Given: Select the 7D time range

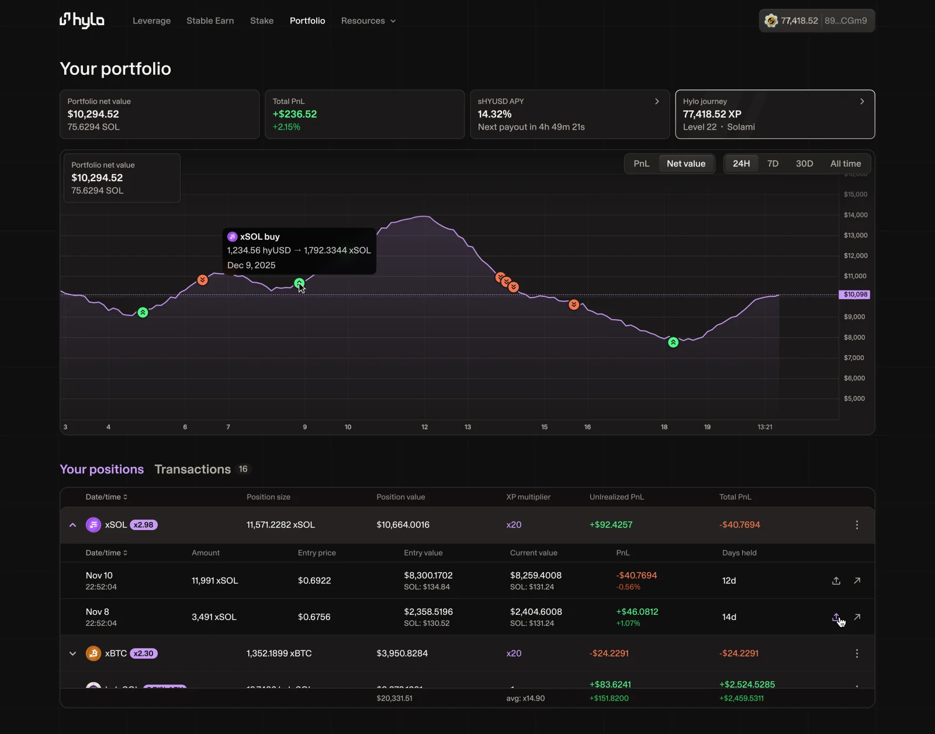Looking at the screenshot, I should (x=773, y=164).
